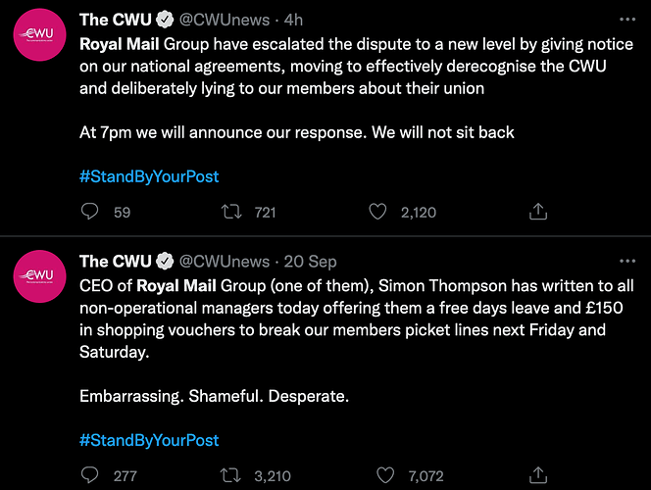
Task: Open #StandByYourPost hashtag in second tweet
Action: pos(149,441)
